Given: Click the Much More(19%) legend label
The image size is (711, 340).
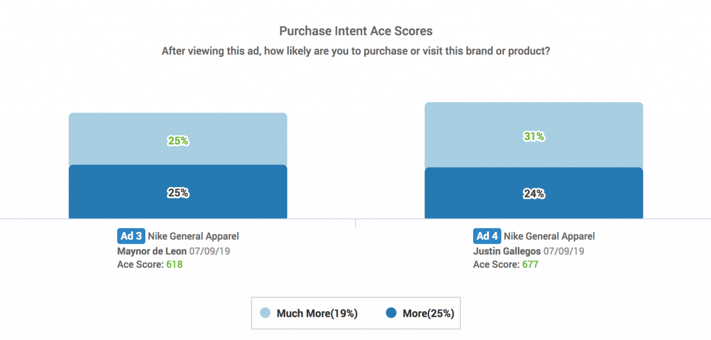Looking at the screenshot, I should (x=317, y=314).
